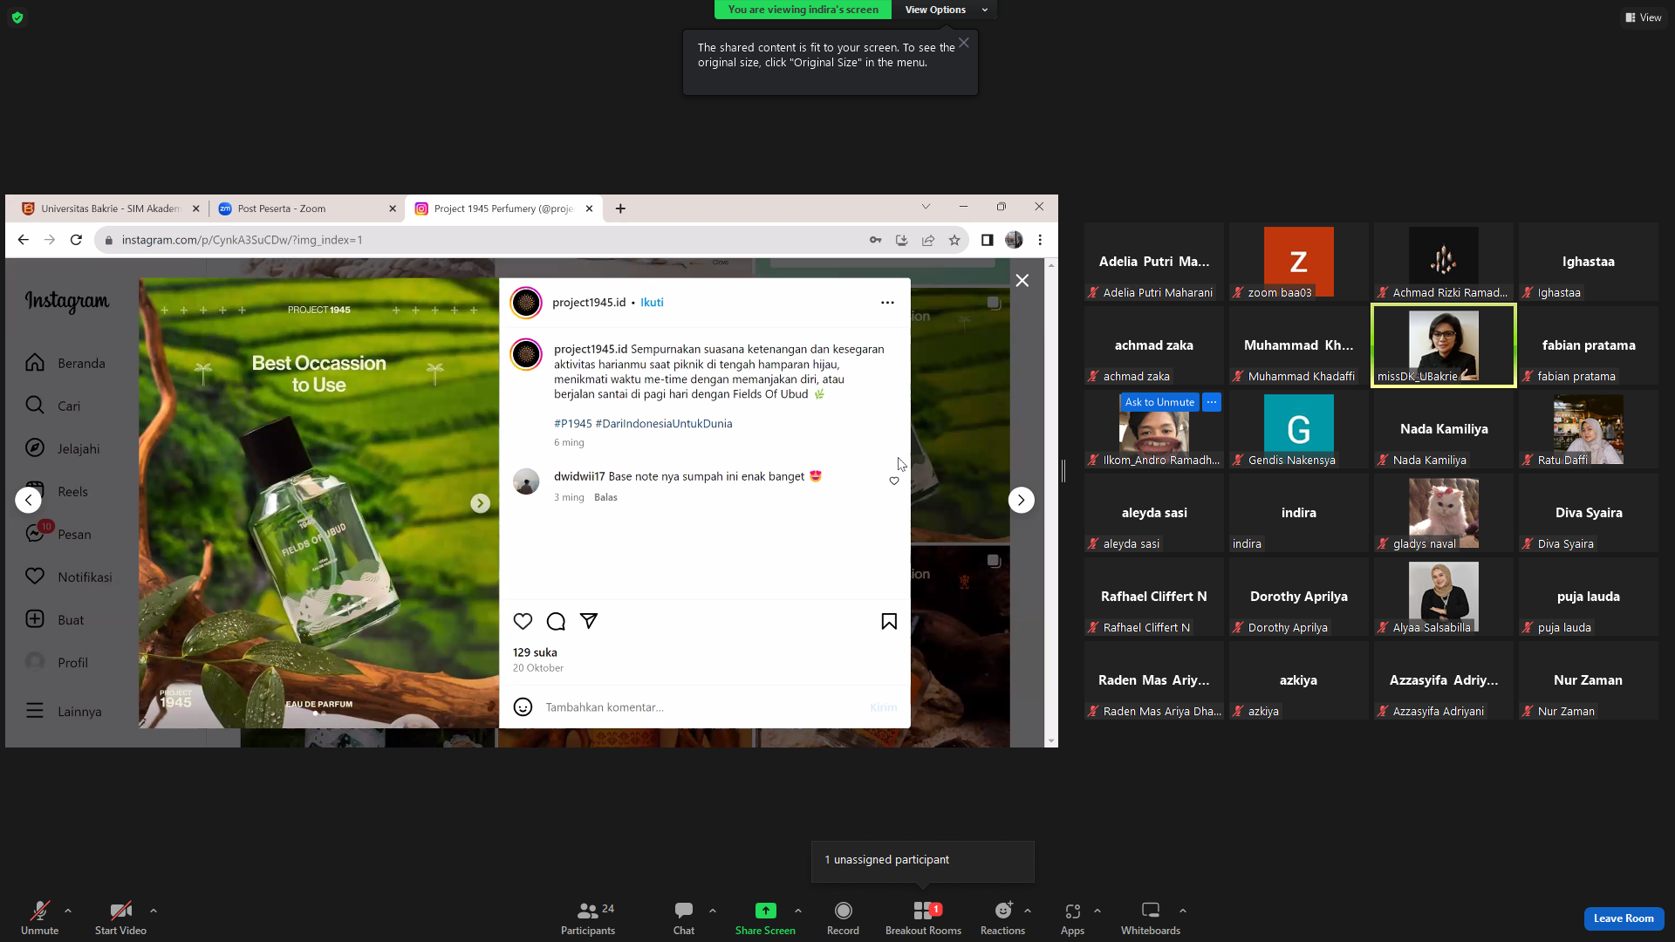Click the #DariIndonesiaUntukDunia hashtag
This screenshot has height=942, width=1675.
[664, 423]
